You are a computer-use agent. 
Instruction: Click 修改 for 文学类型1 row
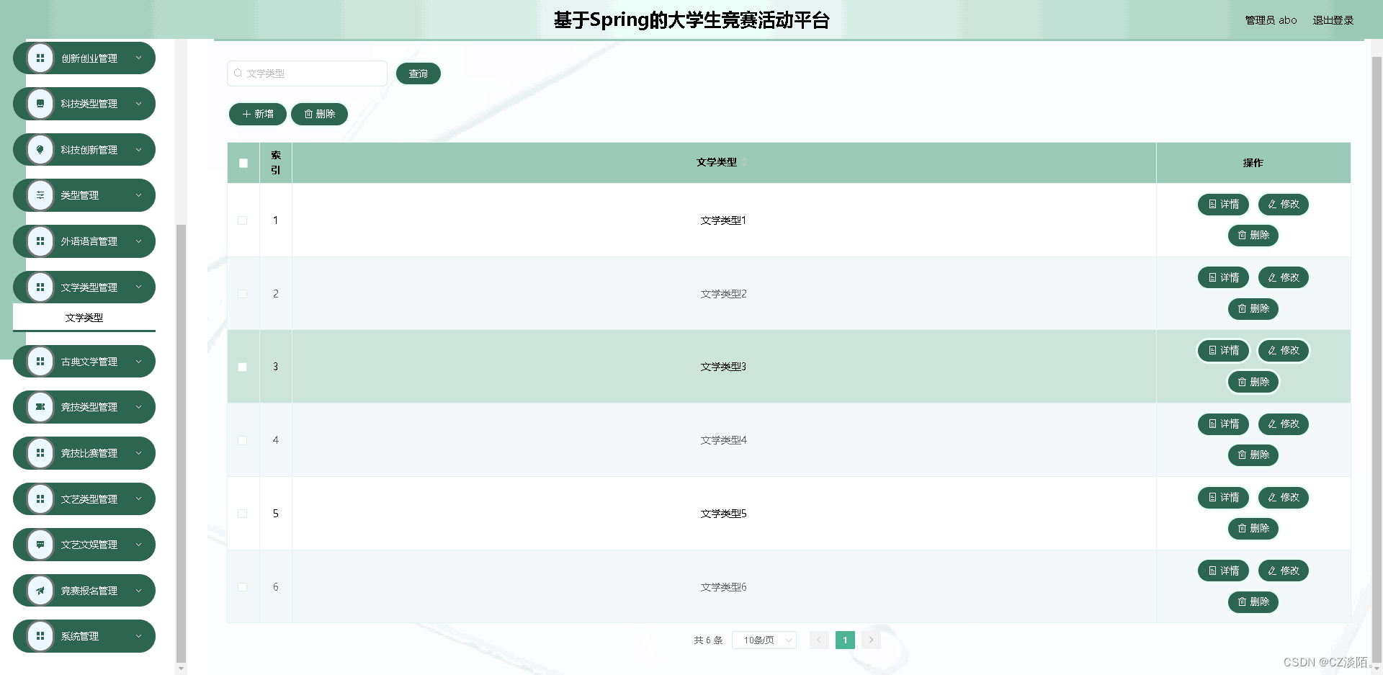(x=1283, y=205)
